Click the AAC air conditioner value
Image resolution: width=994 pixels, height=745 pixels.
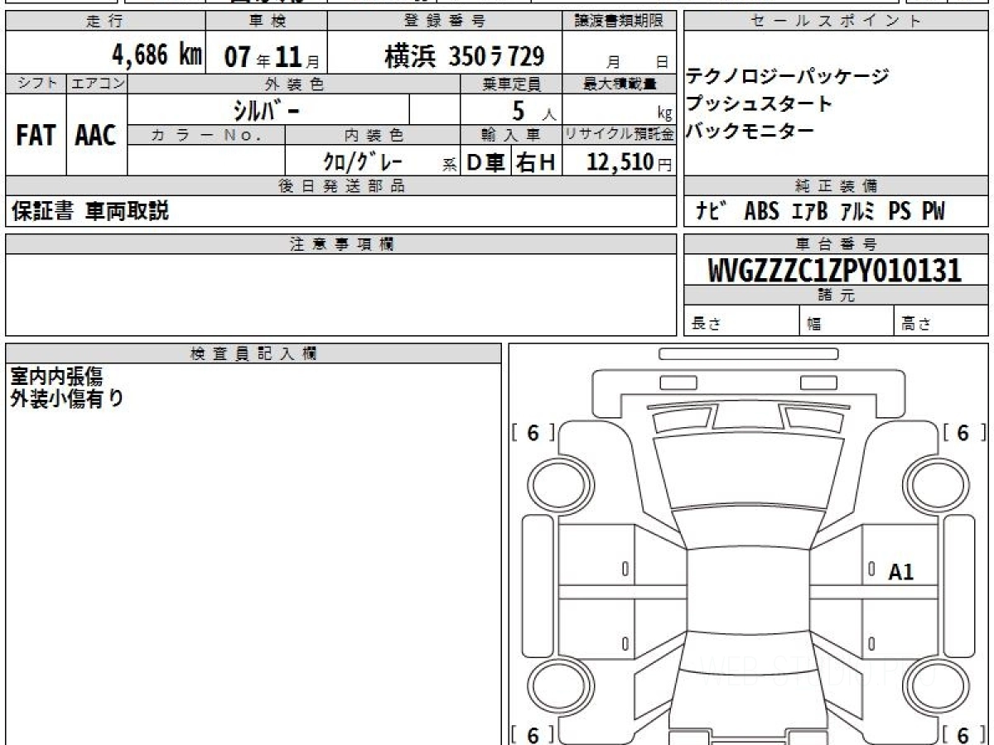[96, 136]
